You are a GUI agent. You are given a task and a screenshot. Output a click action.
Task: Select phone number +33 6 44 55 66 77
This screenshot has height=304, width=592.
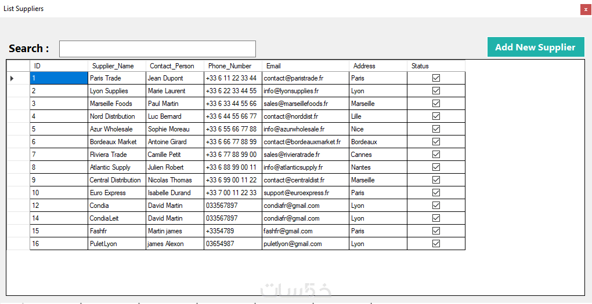pos(233,116)
